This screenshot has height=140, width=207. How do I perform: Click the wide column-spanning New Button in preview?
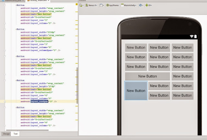(147, 76)
